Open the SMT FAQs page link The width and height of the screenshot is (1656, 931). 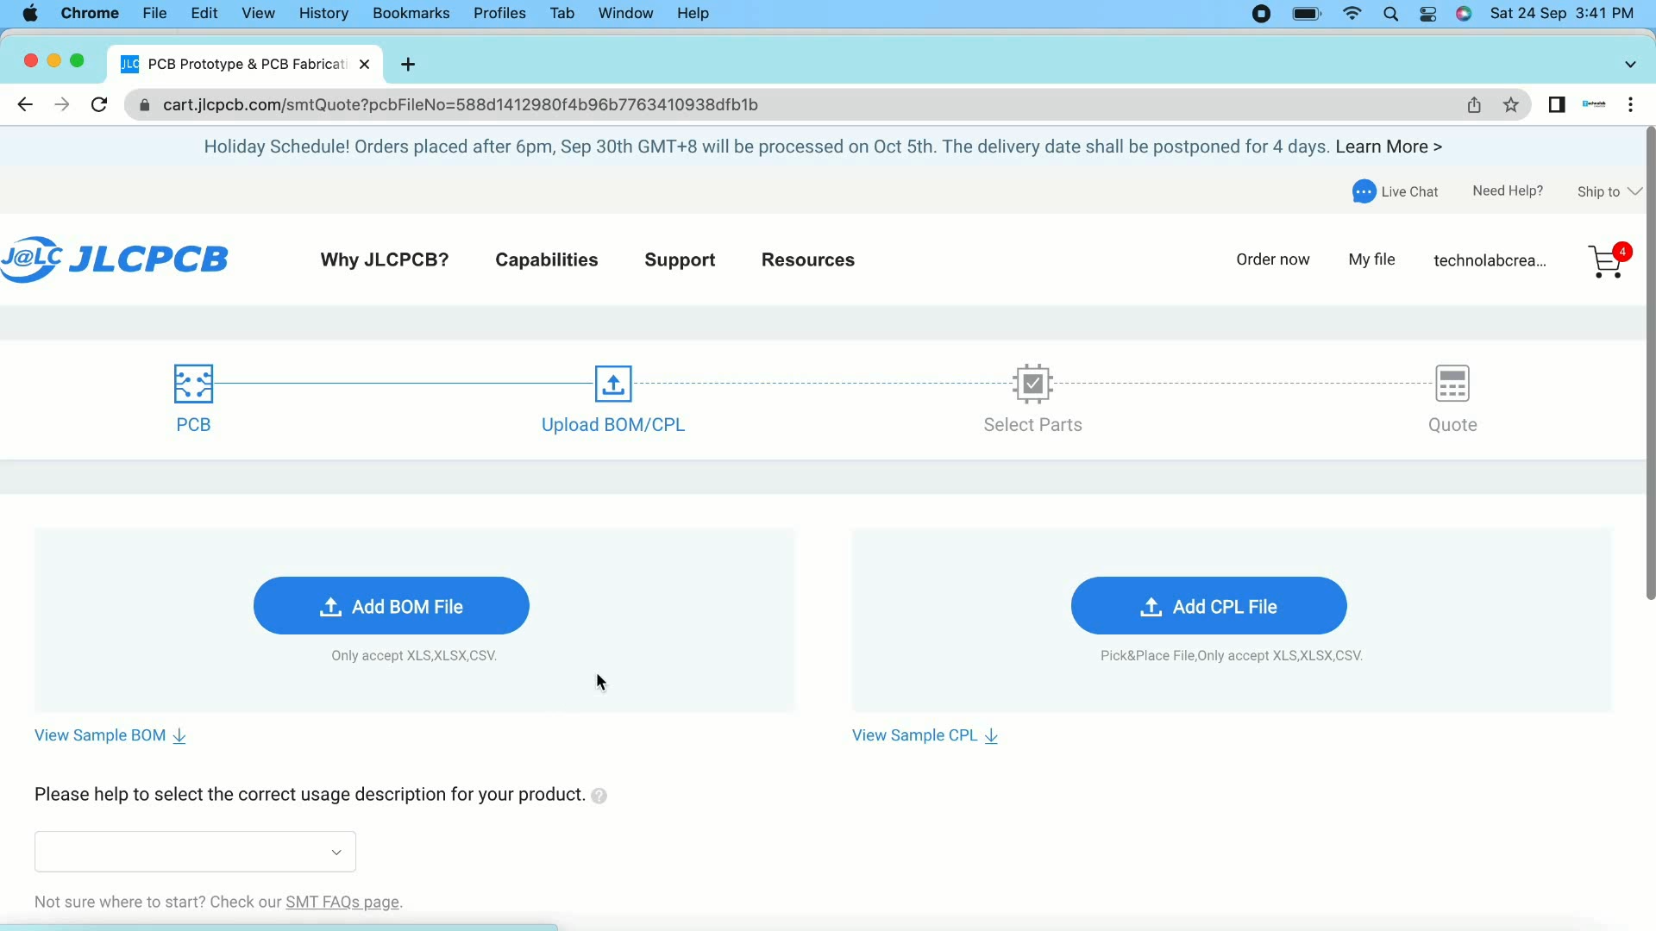[342, 902]
